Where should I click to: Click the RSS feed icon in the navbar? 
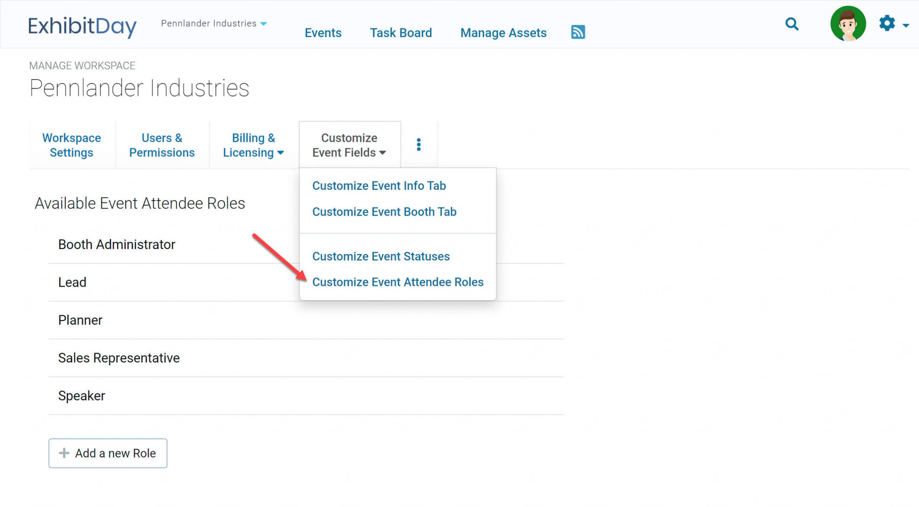[578, 32]
